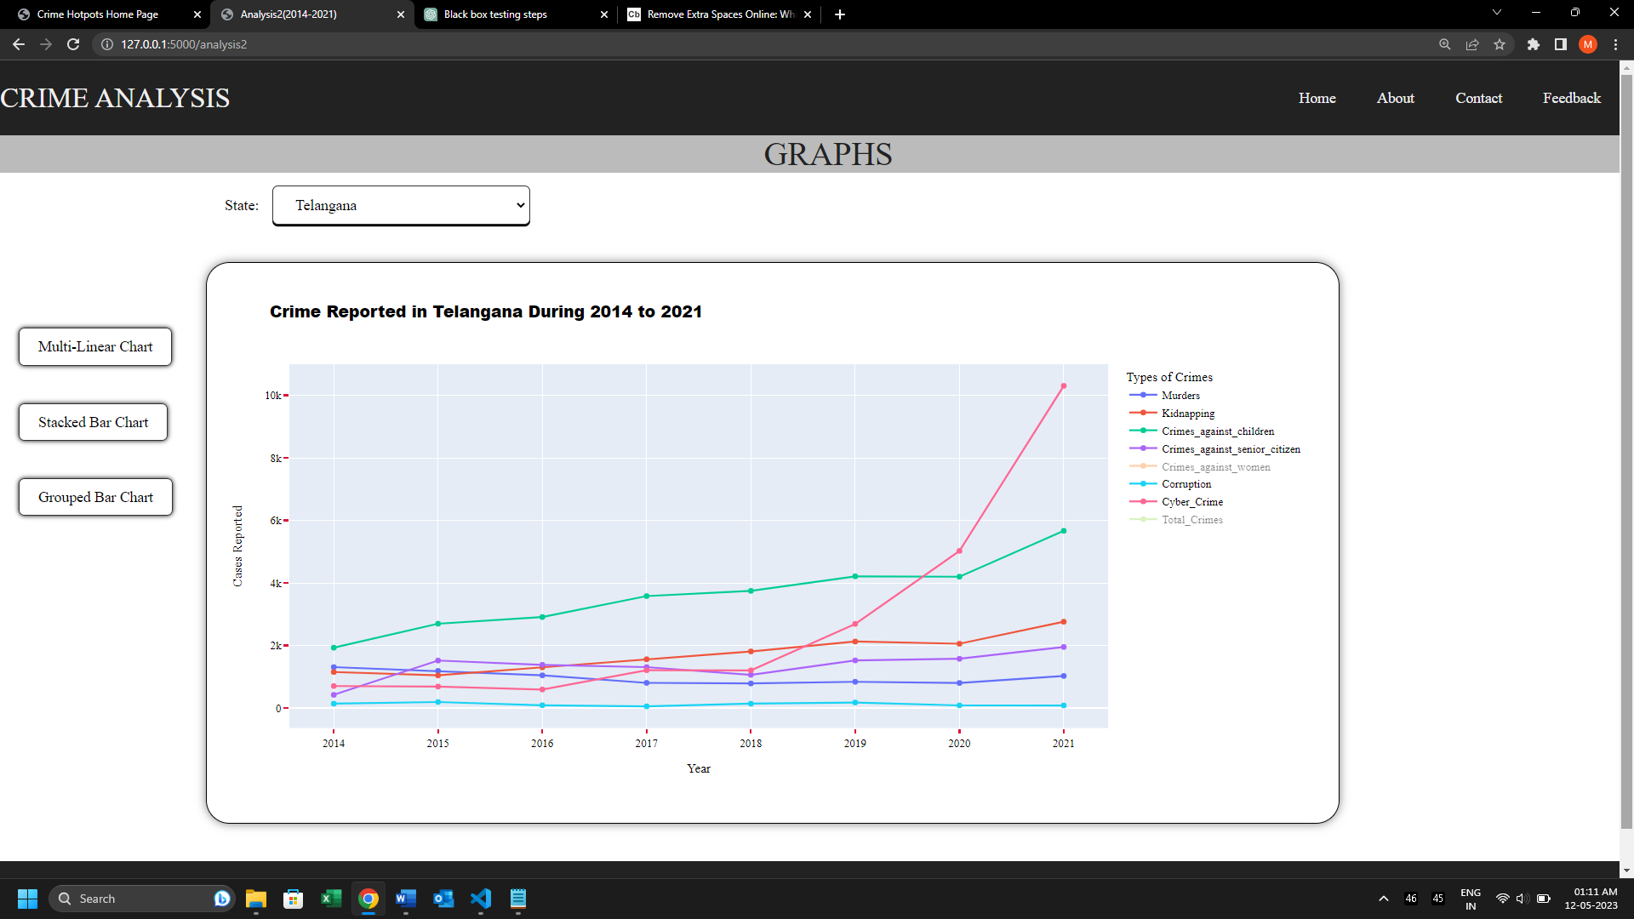The width and height of the screenshot is (1634, 919).
Task: Show the hidden Crimes_against_women trace in the legend
Action: coord(1215,466)
